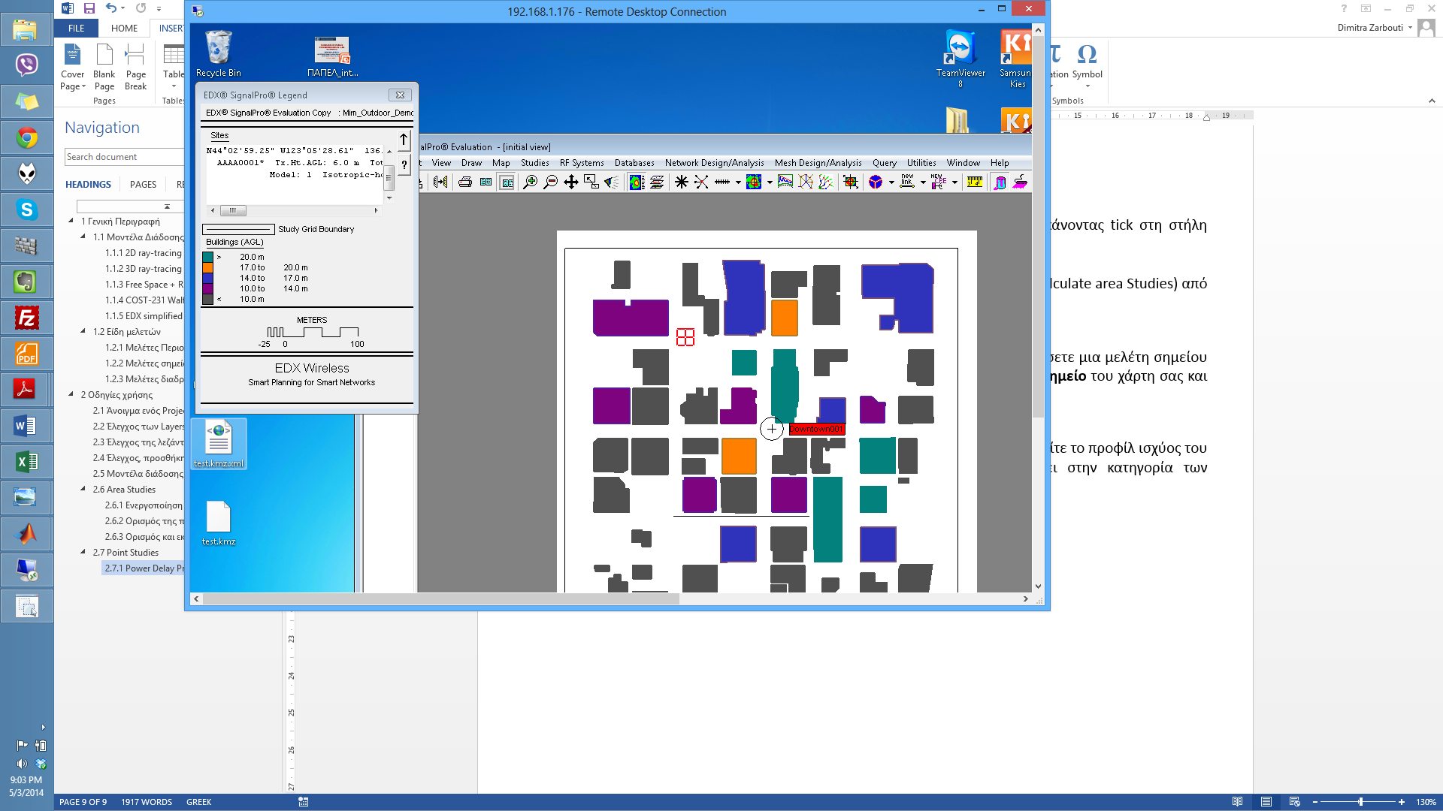
Task: Click the Word zoom slider handle
Action: point(1360,802)
